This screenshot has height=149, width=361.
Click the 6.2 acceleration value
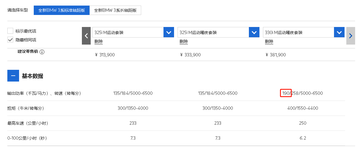pos(303,138)
